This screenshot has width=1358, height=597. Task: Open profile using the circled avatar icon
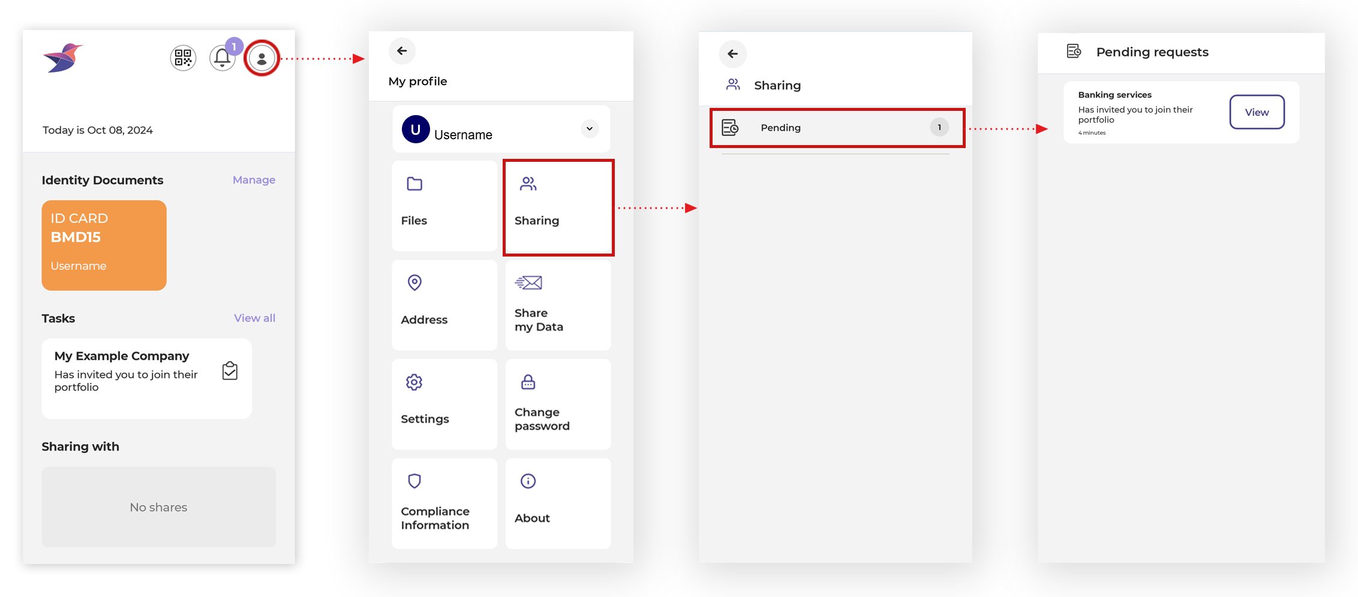coord(262,58)
